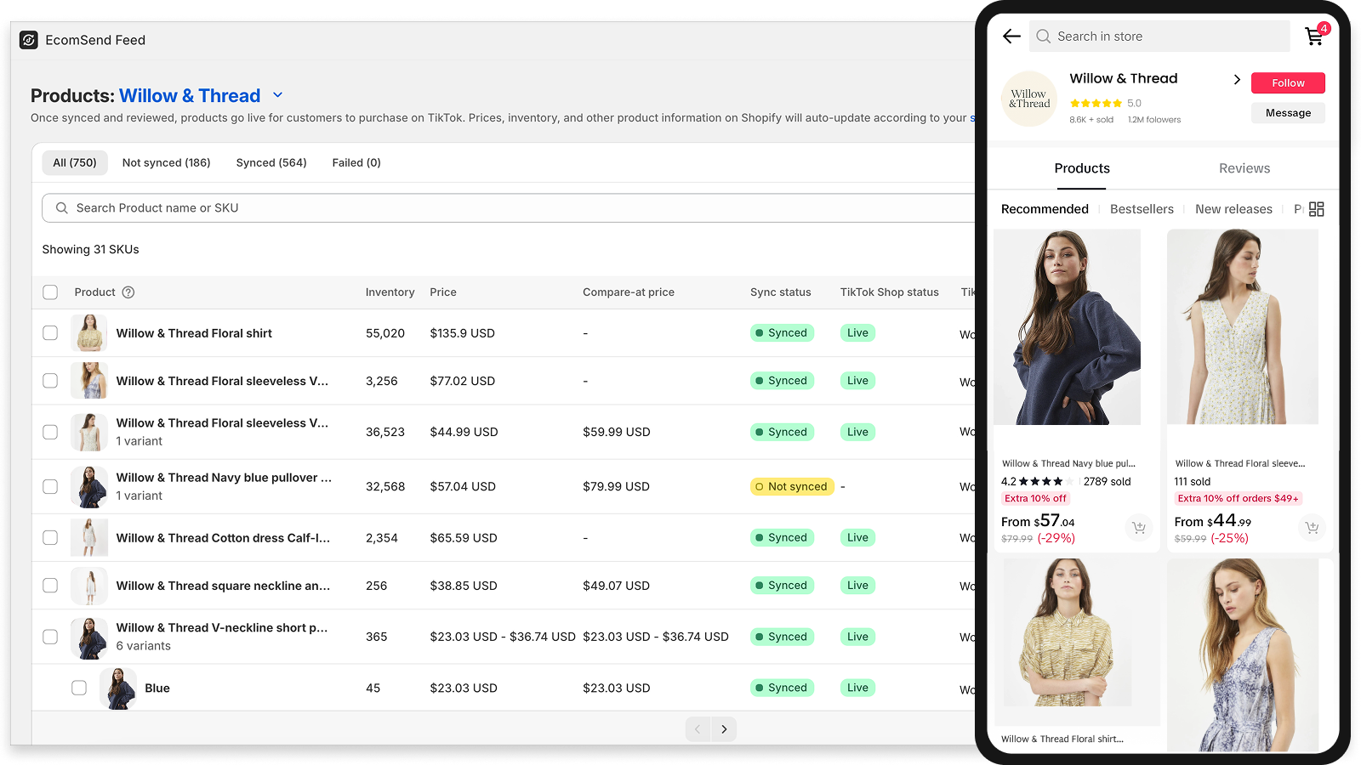Click the Live badge in Blue variant row
Viewport: 1361px width, 765px height.
857,688
